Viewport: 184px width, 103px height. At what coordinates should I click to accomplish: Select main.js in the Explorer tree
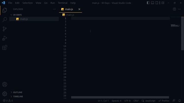click(x=34, y=19)
